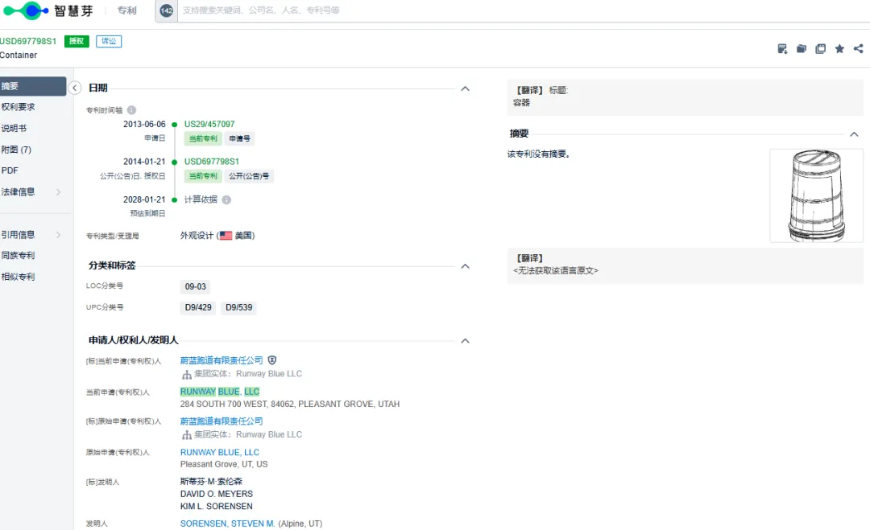This screenshot has height=530, width=870.
Task: Click the 诉讼 tag
Action: click(109, 41)
